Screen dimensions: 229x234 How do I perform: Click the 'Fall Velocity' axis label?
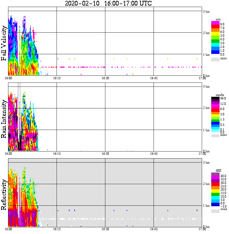point(4,43)
